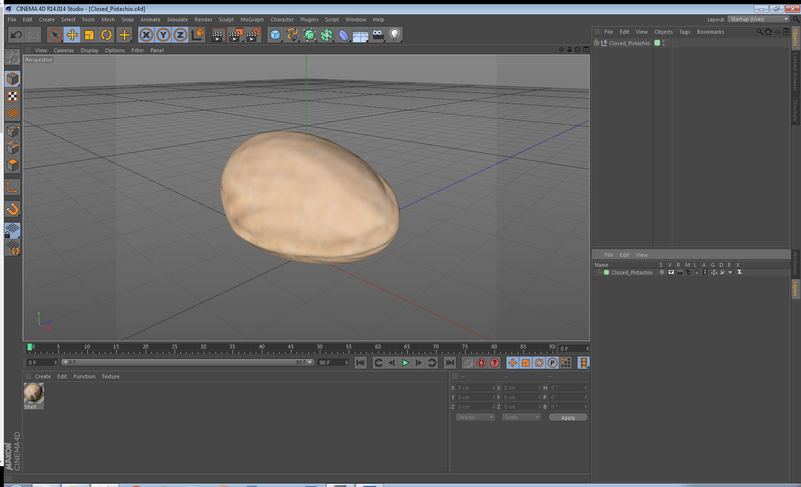Add a light object
Viewport: 801px width, 487px height.
click(x=395, y=35)
